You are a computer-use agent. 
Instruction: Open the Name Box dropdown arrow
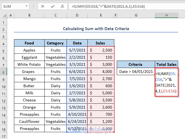(26, 6)
